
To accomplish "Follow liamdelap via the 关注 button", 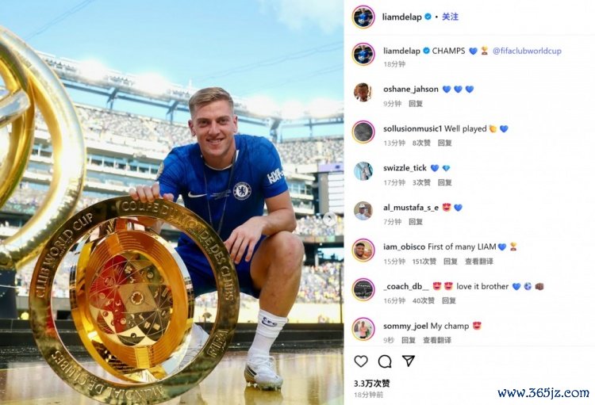I will [x=450, y=17].
